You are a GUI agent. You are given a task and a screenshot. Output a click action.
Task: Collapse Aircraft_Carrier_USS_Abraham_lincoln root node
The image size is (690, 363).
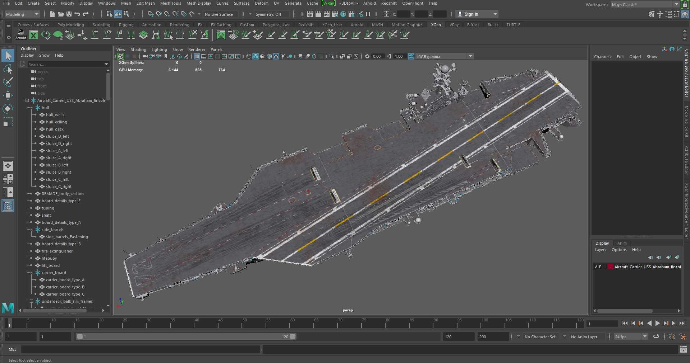tap(27, 100)
